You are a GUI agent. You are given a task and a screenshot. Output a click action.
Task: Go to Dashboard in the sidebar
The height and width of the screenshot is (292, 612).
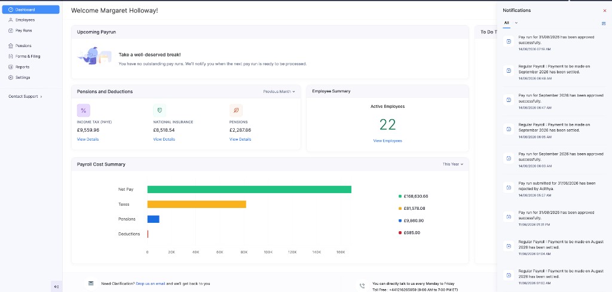tap(31, 10)
